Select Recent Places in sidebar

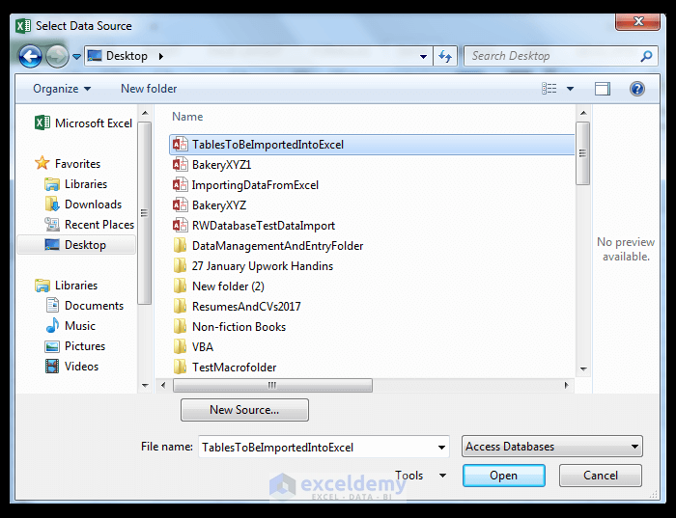[89, 225]
